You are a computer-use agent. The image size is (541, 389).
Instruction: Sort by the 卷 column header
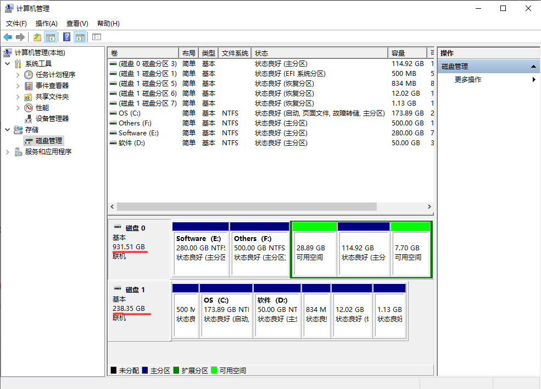[143, 53]
